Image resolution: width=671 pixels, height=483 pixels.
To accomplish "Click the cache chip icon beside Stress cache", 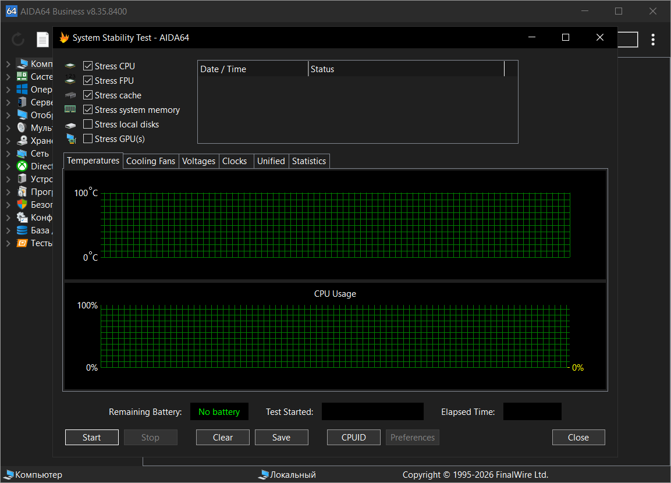I will pyautogui.click(x=70, y=95).
